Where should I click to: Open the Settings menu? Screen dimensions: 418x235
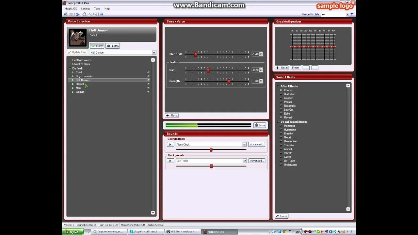[86, 9]
